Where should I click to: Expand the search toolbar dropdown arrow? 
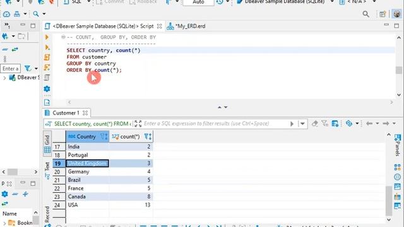tap(44, 14)
